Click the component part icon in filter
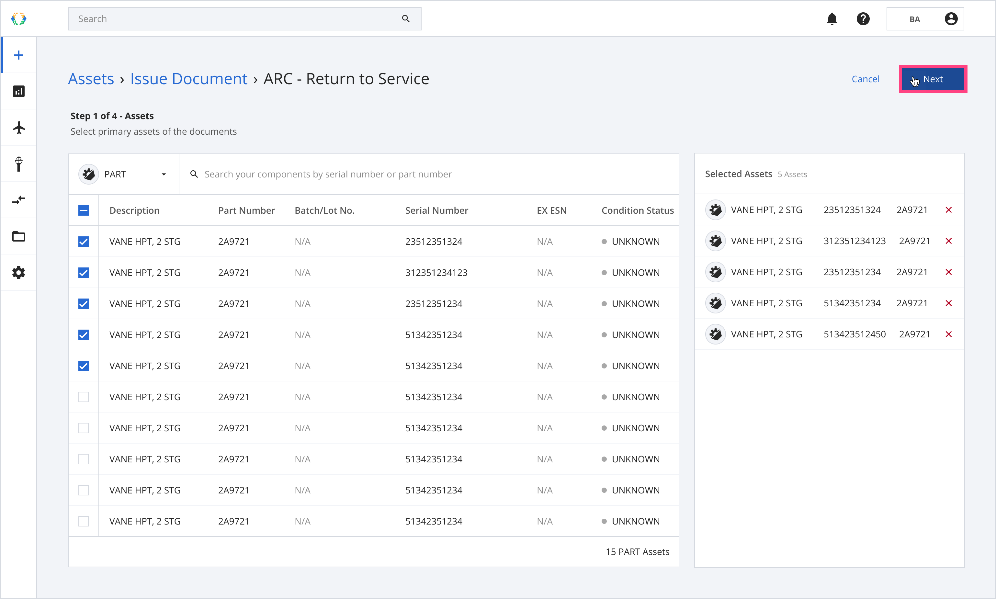The image size is (996, 599). pos(88,174)
